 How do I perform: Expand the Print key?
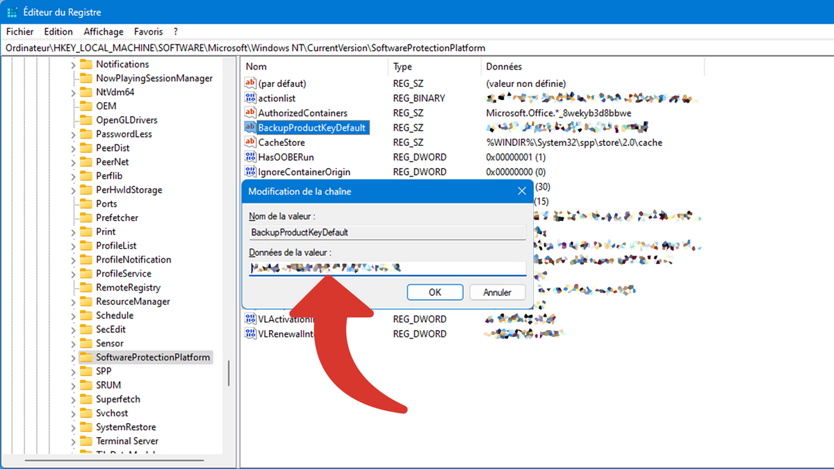74,231
